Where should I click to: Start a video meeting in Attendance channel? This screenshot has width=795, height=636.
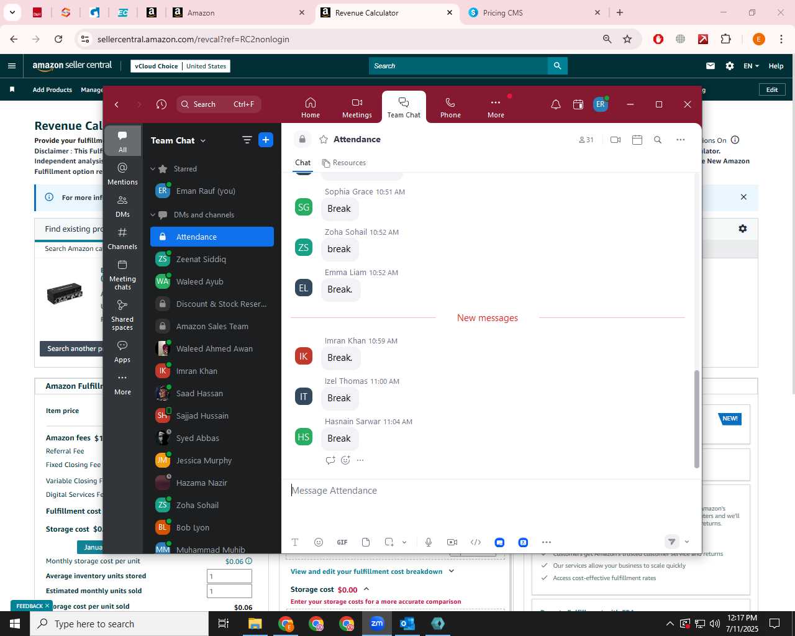pyautogui.click(x=616, y=140)
